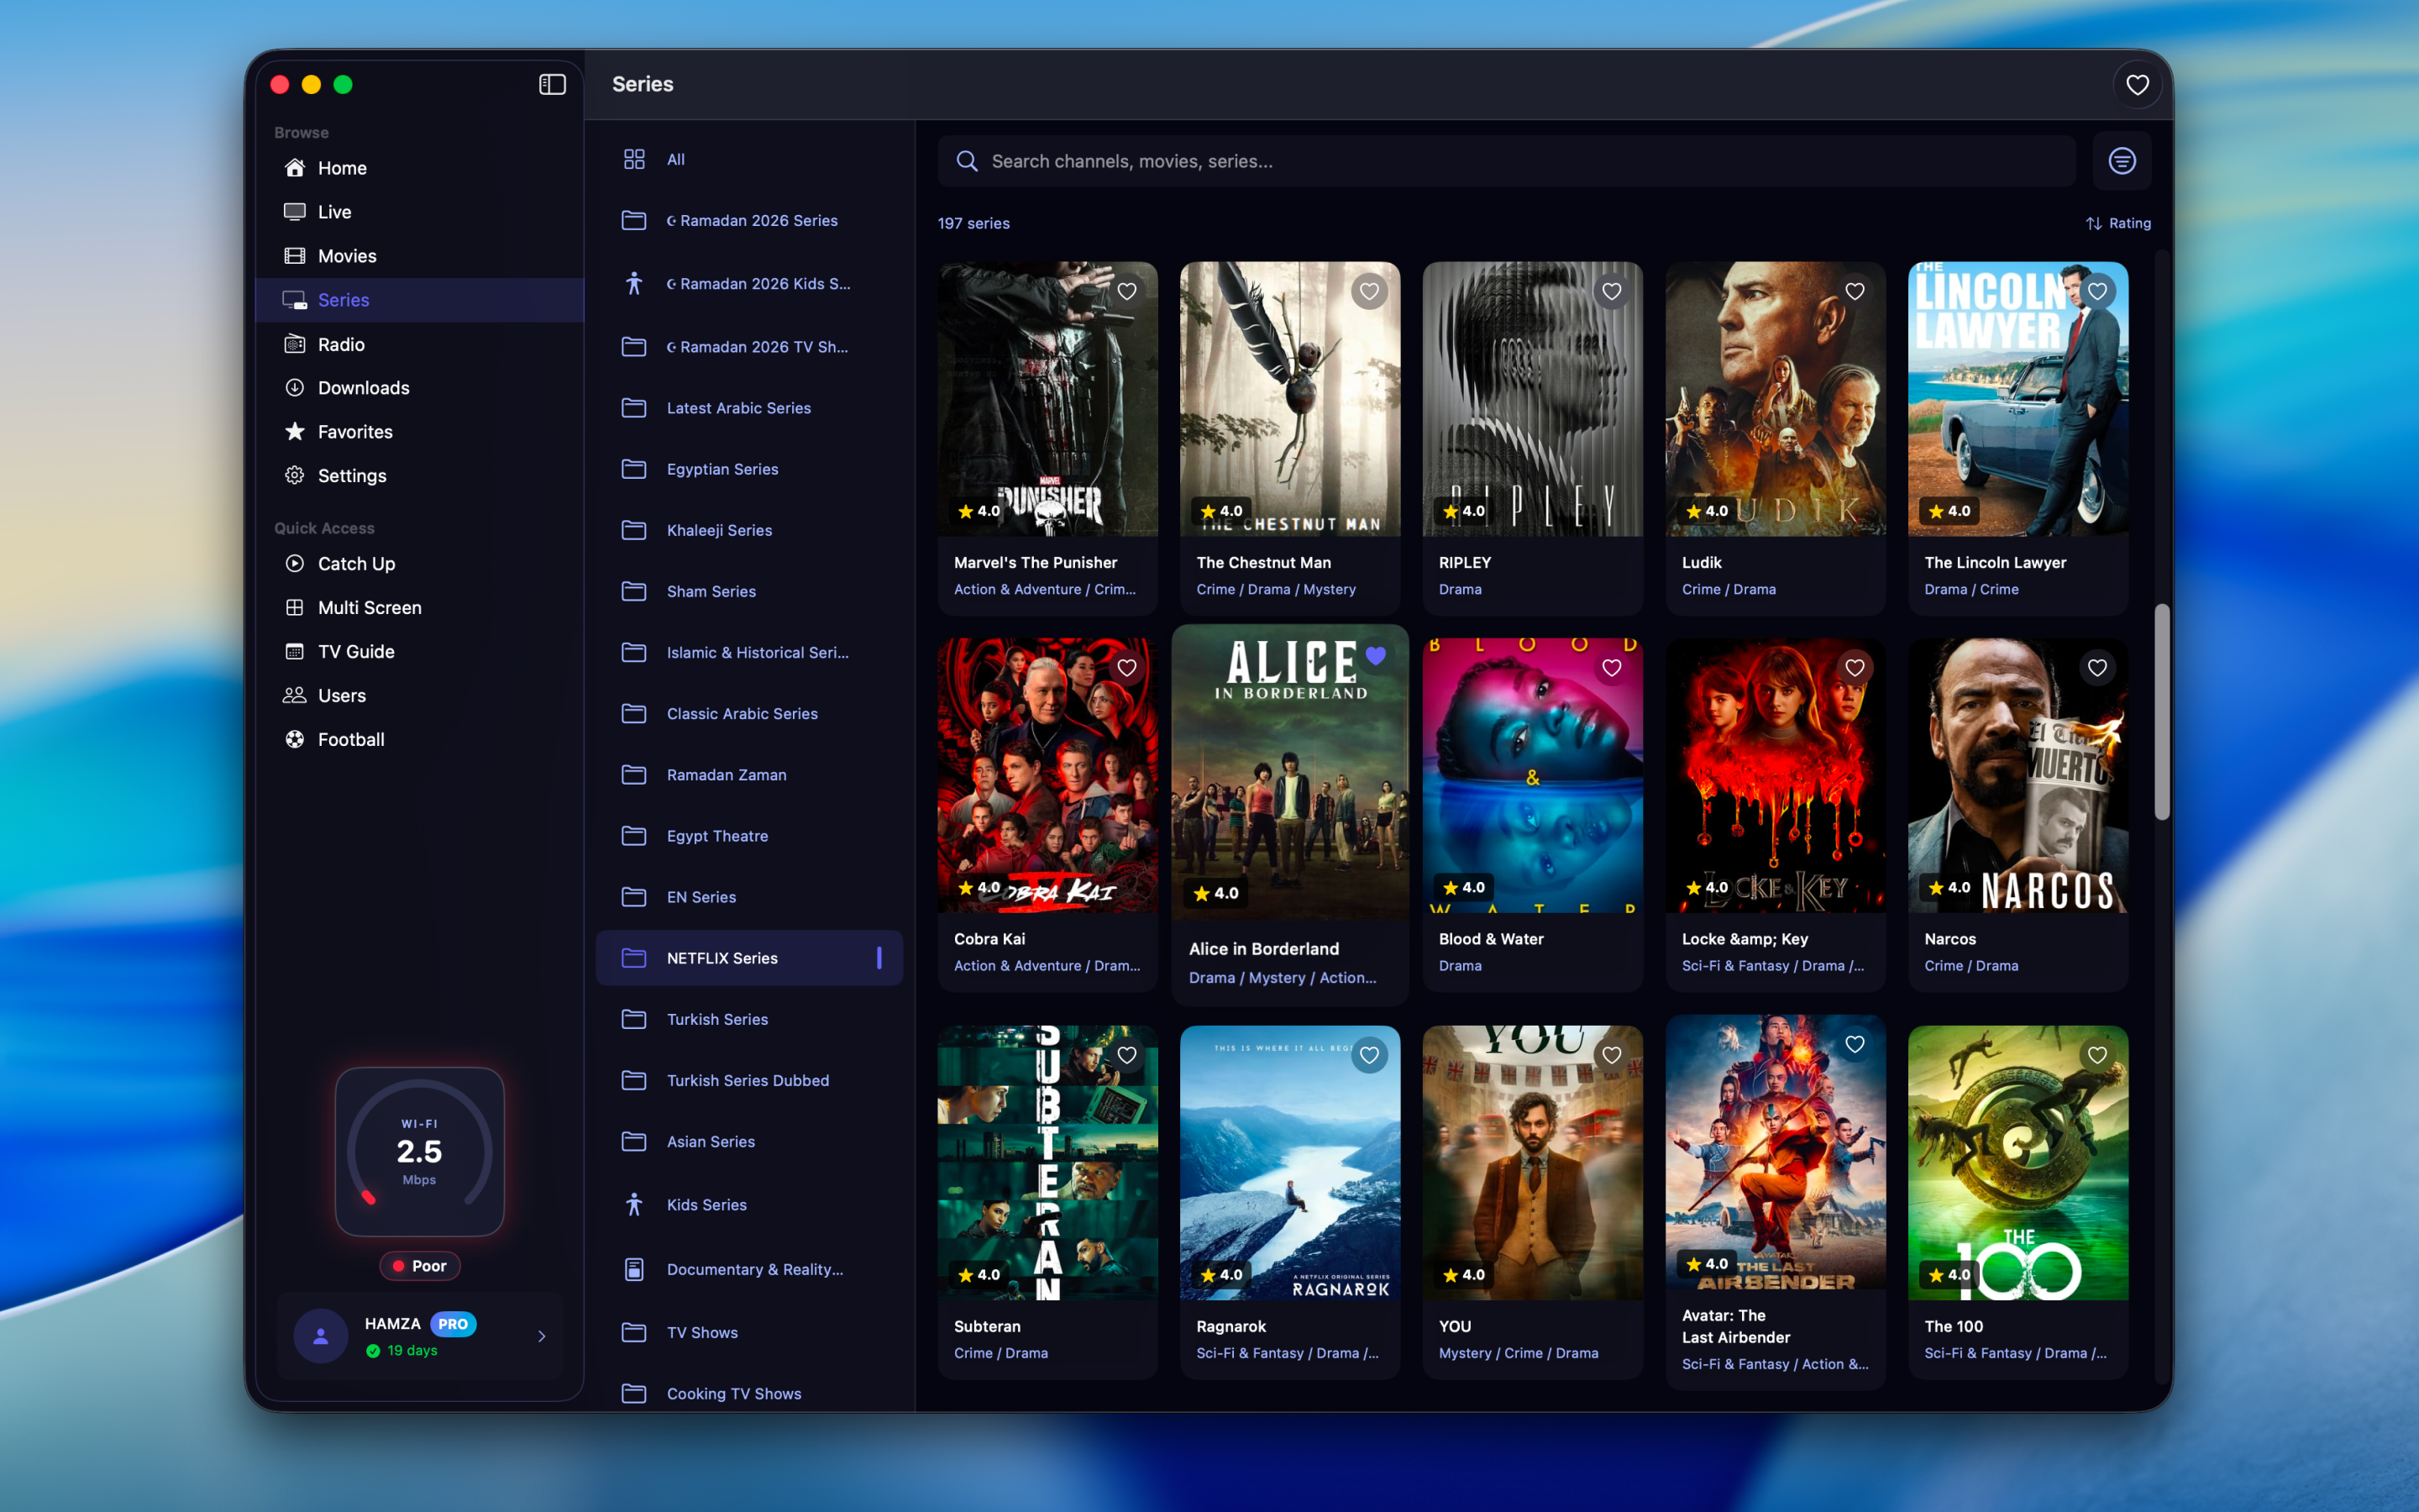
Task: Click the Football ball icon
Action: click(295, 739)
